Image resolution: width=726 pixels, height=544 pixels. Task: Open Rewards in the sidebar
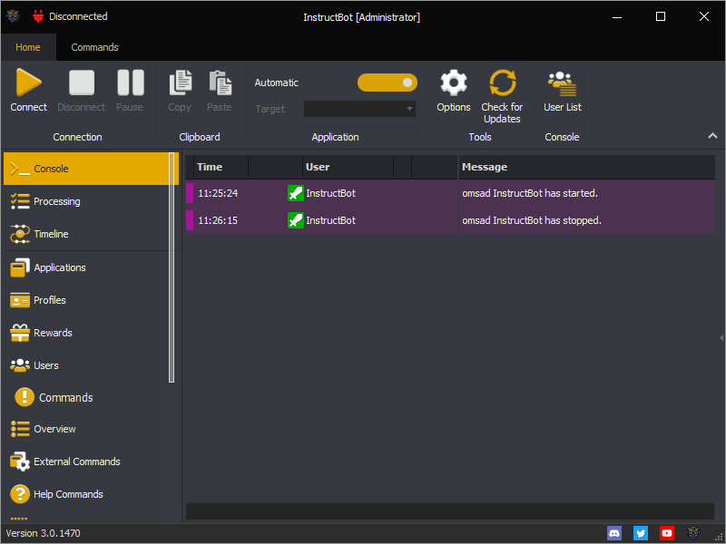tap(86, 333)
